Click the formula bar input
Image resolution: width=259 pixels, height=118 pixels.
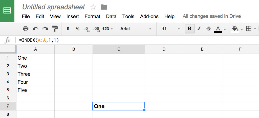coord(137,40)
